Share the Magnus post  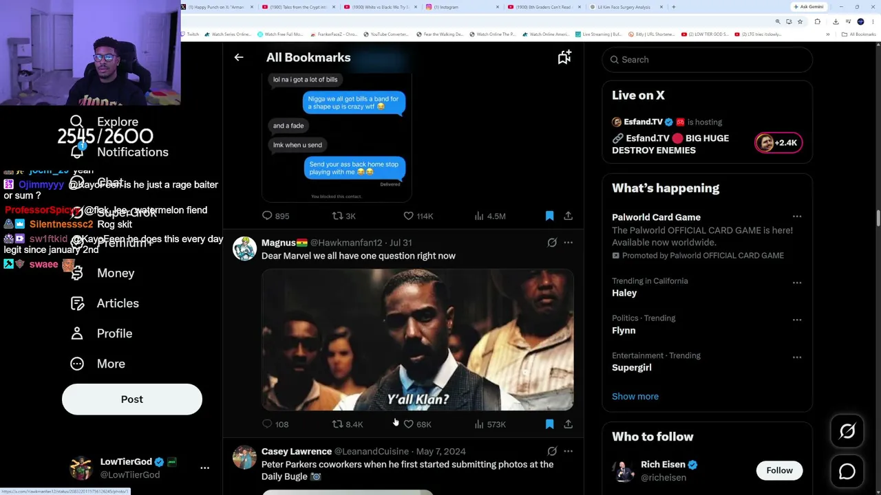[568, 424]
